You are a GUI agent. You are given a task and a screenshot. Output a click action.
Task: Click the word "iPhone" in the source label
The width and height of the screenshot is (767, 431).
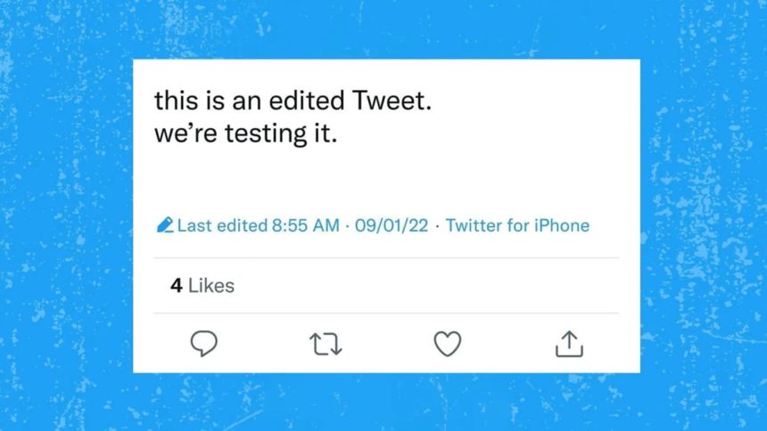click(x=561, y=225)
